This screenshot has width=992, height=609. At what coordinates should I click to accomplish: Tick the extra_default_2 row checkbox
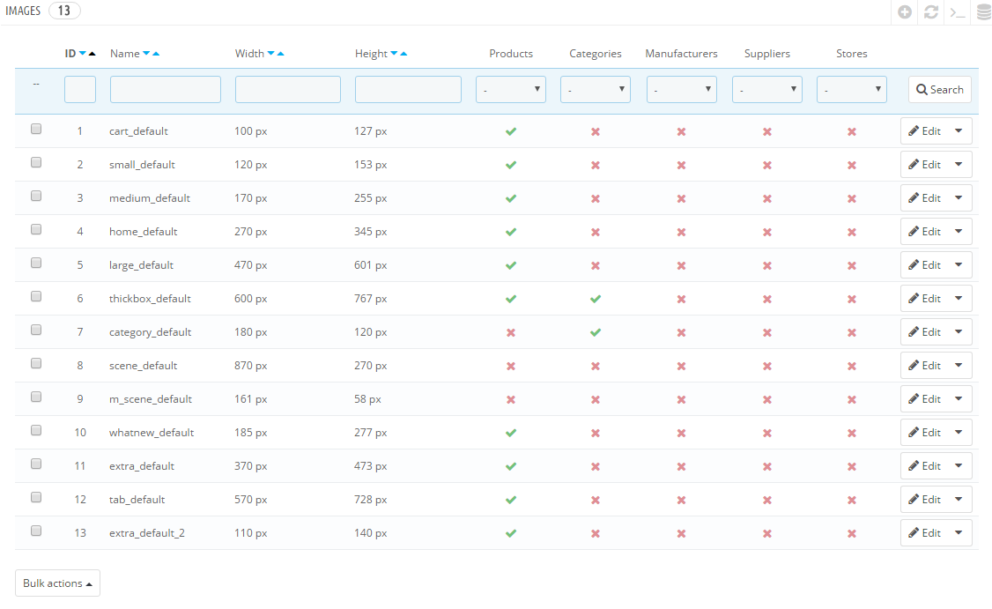[36, 531]
